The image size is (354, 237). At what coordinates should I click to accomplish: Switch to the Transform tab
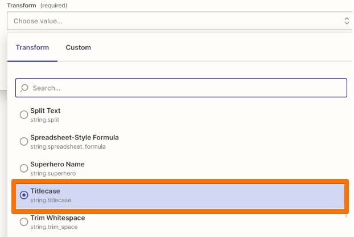point(32,47)
